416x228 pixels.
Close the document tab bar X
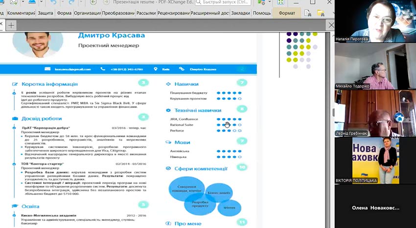coord(331,24)
